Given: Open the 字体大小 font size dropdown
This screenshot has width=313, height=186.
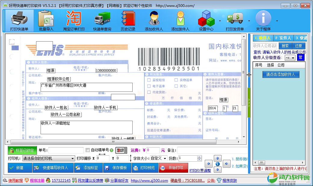Looking at the screenshot, I should point(165,158).
